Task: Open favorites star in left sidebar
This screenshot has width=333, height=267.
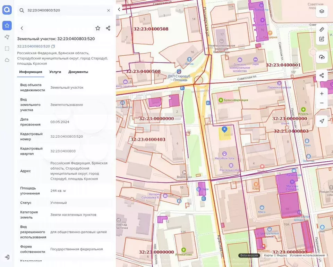Action: pyautogui.click(x=7, y=25)
